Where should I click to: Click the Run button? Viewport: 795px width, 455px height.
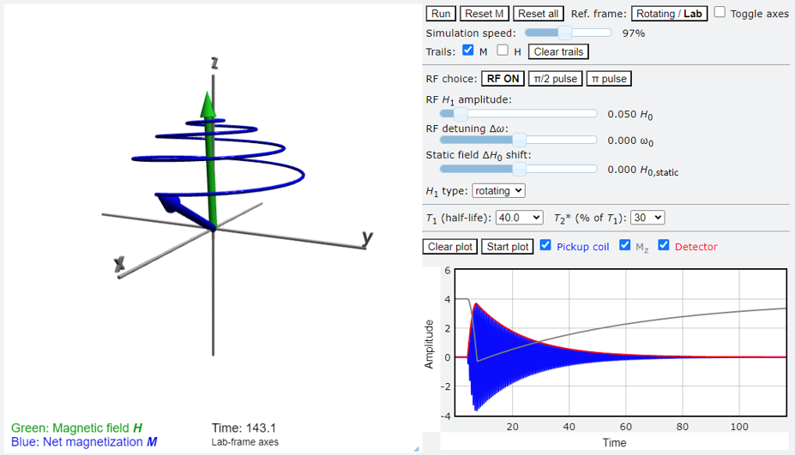tap(441, 14)
